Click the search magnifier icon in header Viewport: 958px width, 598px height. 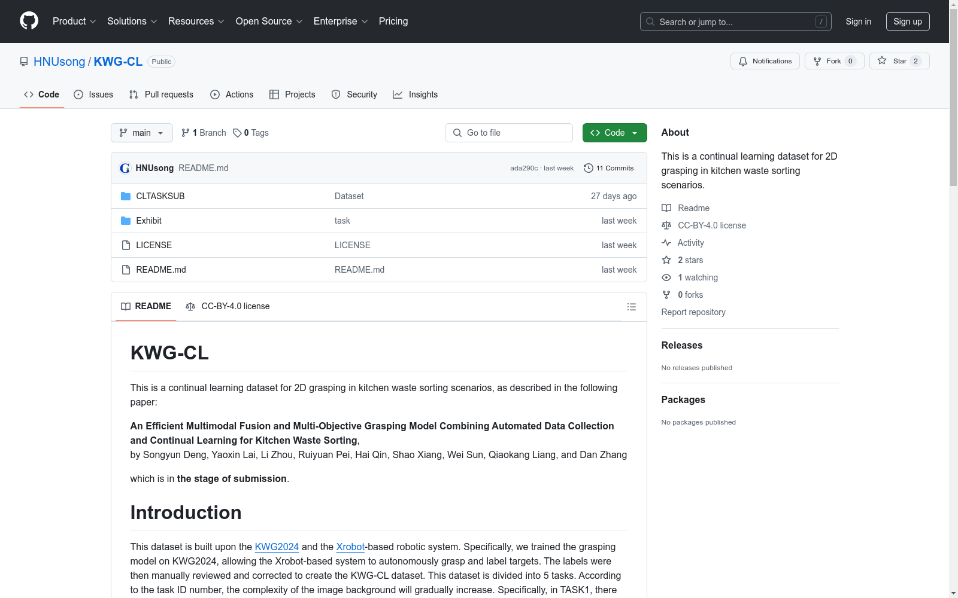click(650, 22)
